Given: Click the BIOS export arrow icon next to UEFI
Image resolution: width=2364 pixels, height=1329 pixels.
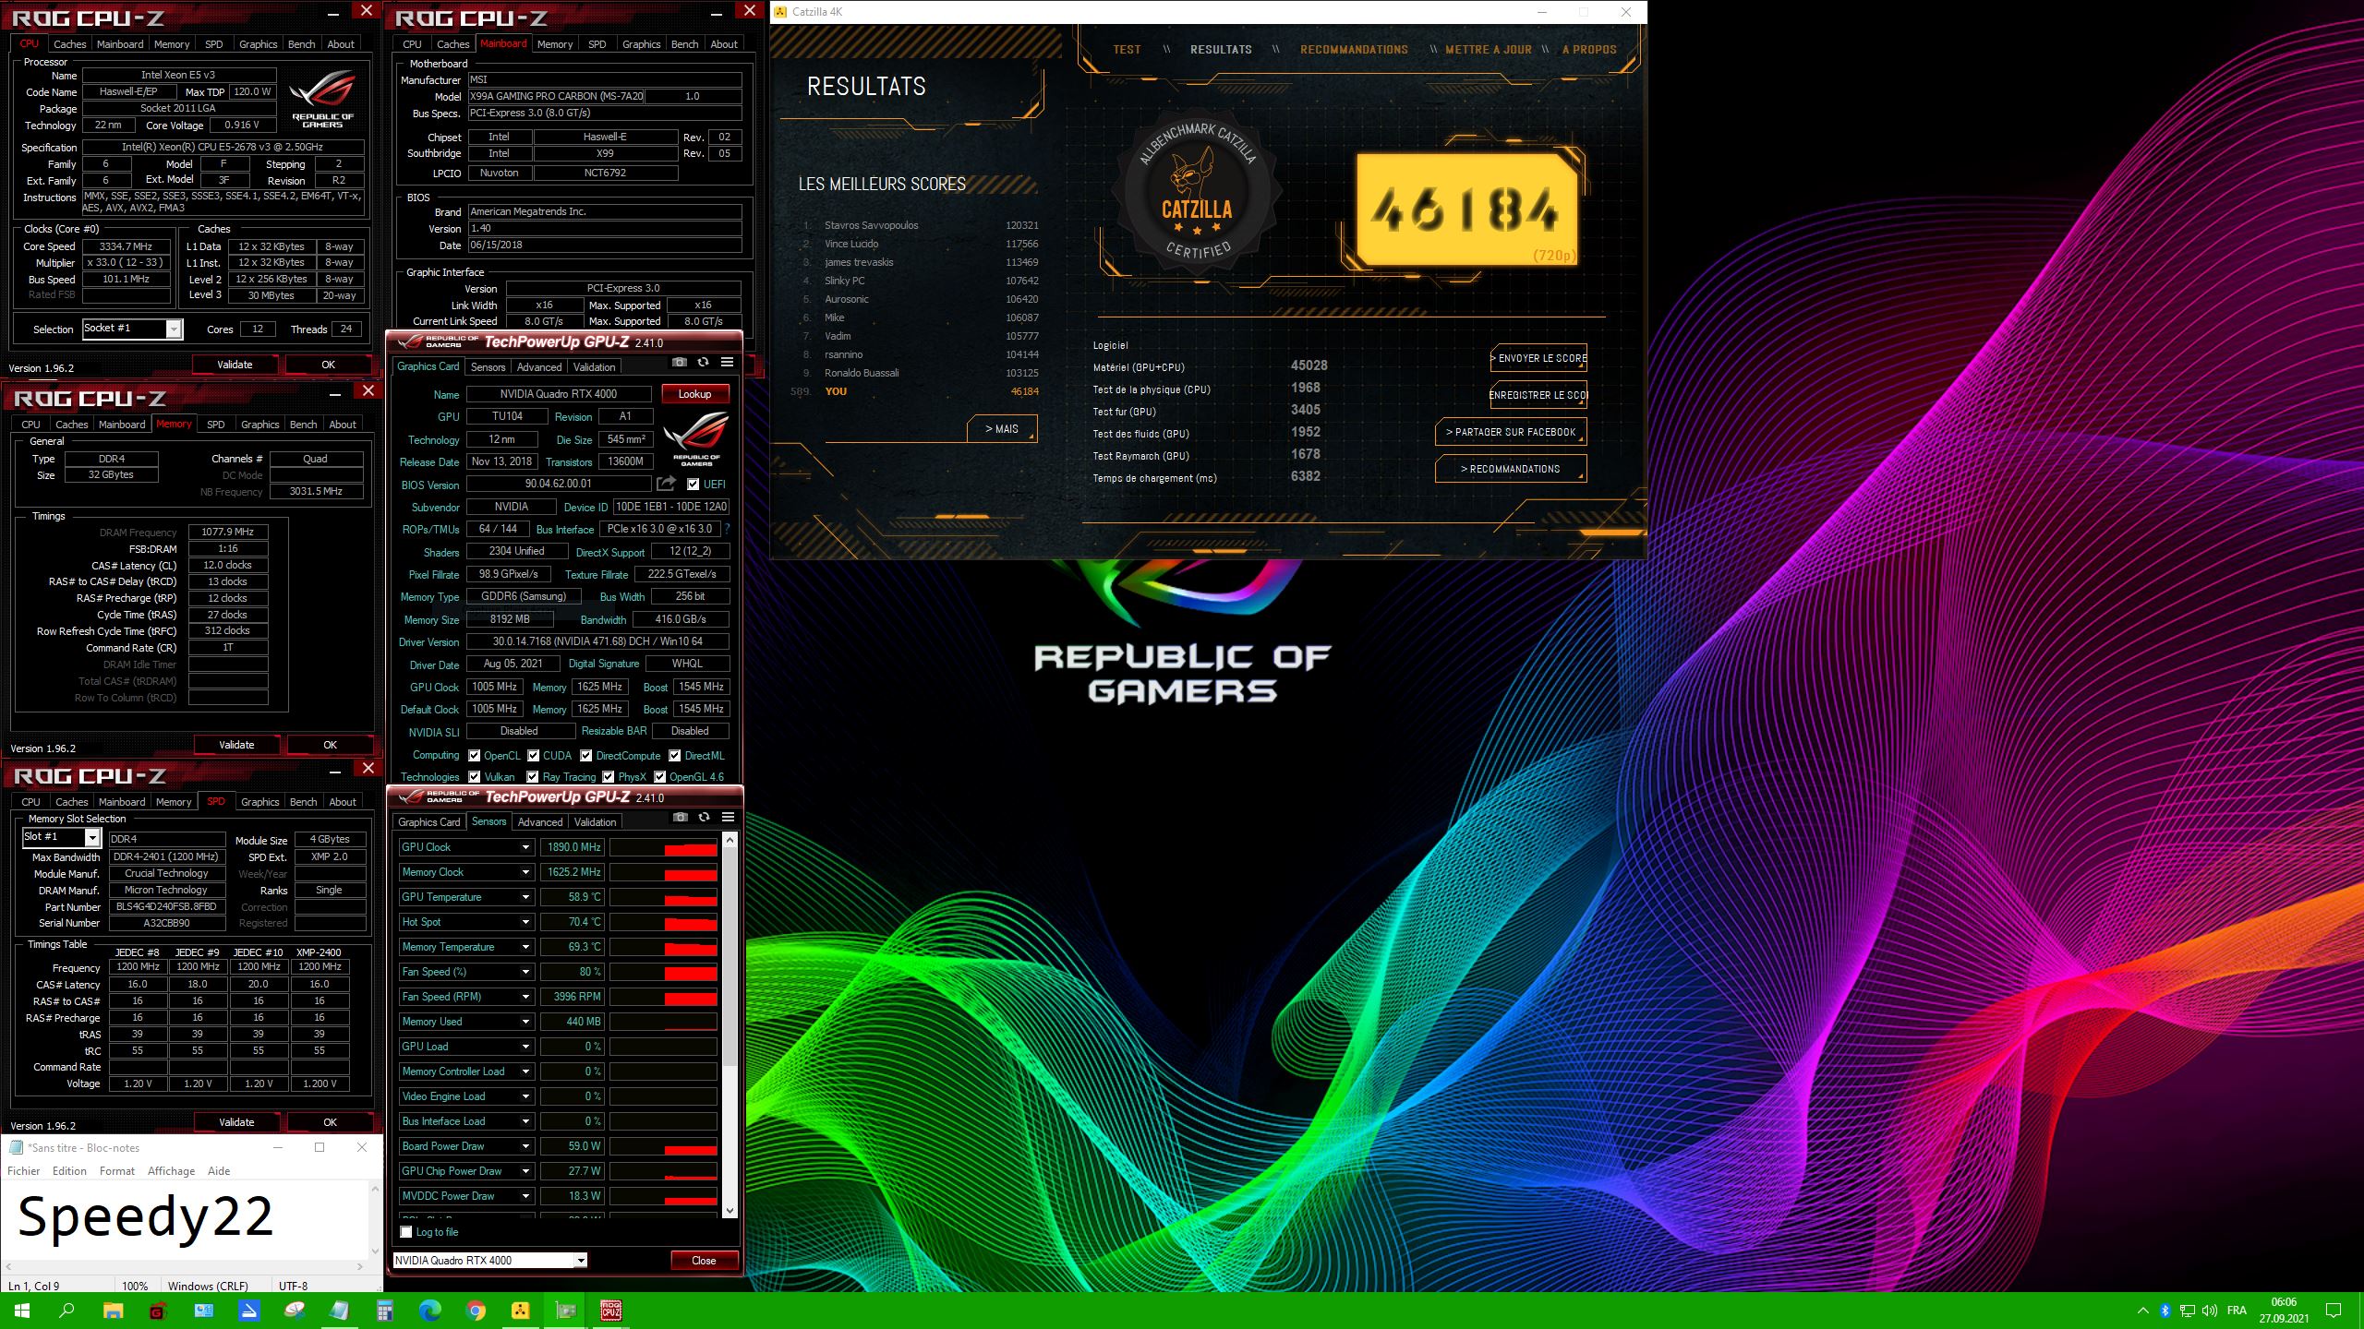Looking at the screenshot, I should tap(666, 484).
